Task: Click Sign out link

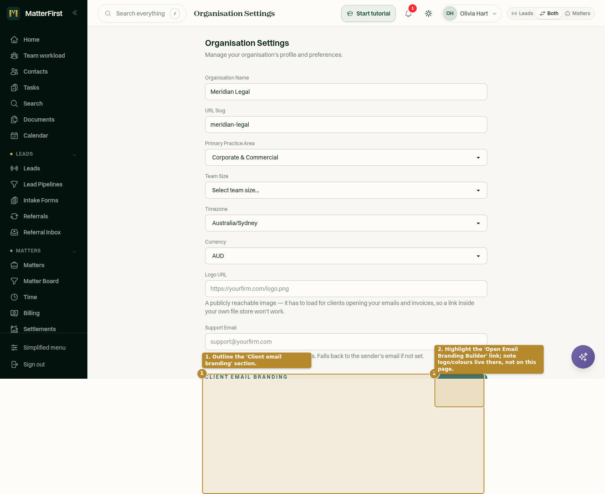Action: (44, 364)
